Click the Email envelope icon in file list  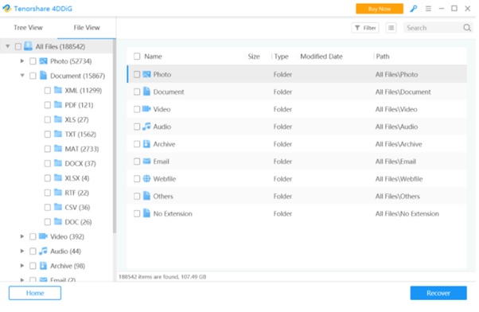[146, 161]
